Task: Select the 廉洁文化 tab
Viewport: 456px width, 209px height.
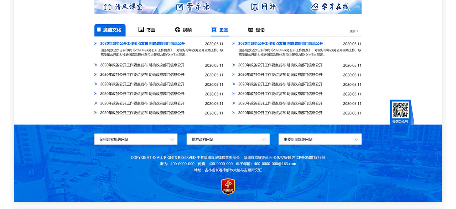Action: coord(110,30)
